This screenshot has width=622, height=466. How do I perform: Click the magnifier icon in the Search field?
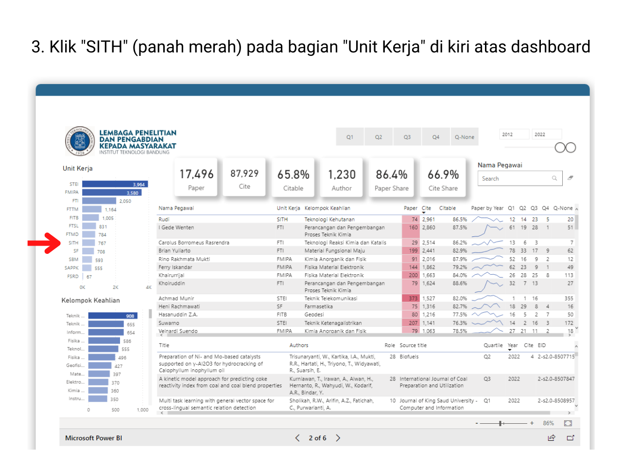tap(554, 178)
